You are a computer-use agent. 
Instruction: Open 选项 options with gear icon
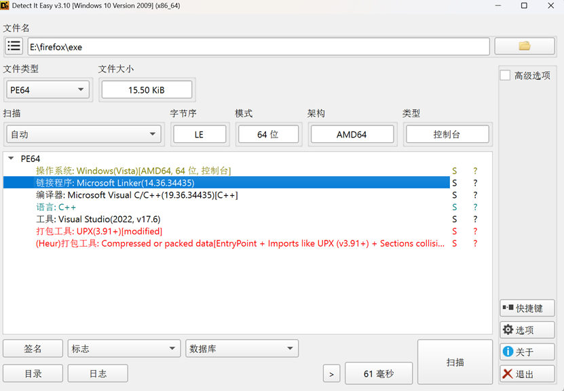point(527,329)
